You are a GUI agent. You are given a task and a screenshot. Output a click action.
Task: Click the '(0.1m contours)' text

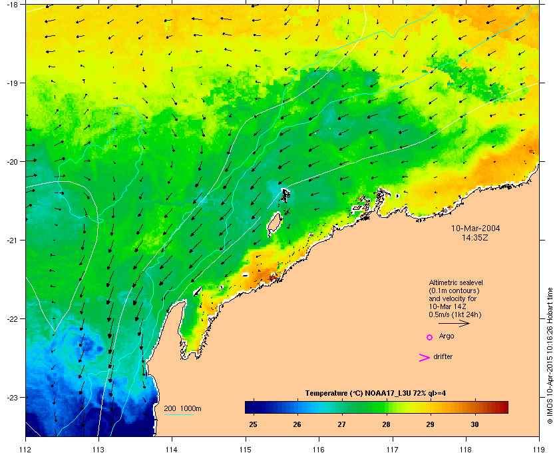coord(454,290)
